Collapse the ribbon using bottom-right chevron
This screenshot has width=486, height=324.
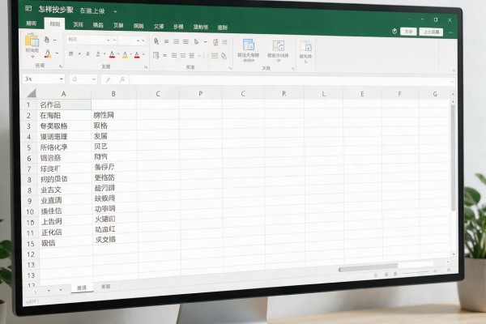click(454, 70)
